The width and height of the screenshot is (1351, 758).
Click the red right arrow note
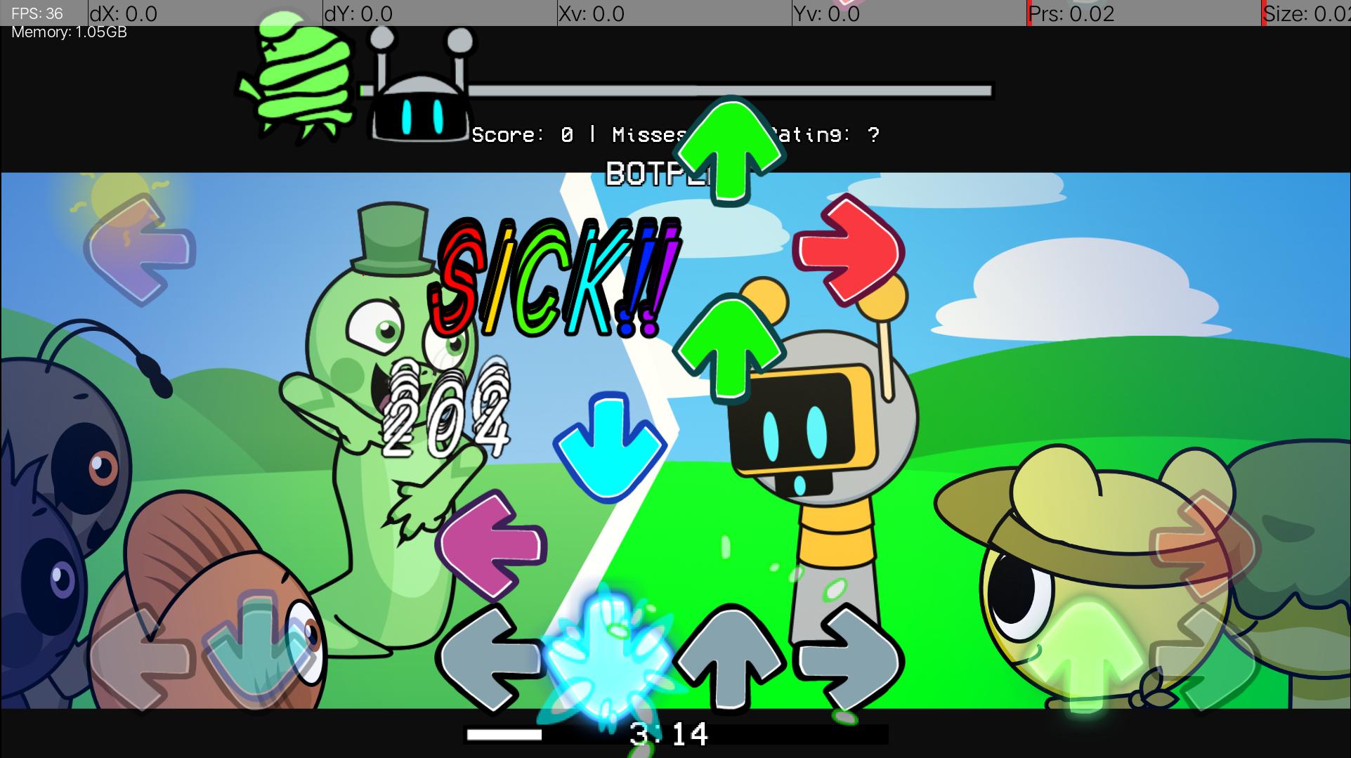click(849, 251)
